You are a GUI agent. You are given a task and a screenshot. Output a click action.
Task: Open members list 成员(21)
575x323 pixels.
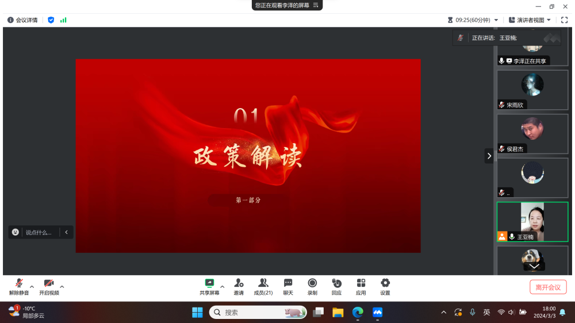click(263, 287)
